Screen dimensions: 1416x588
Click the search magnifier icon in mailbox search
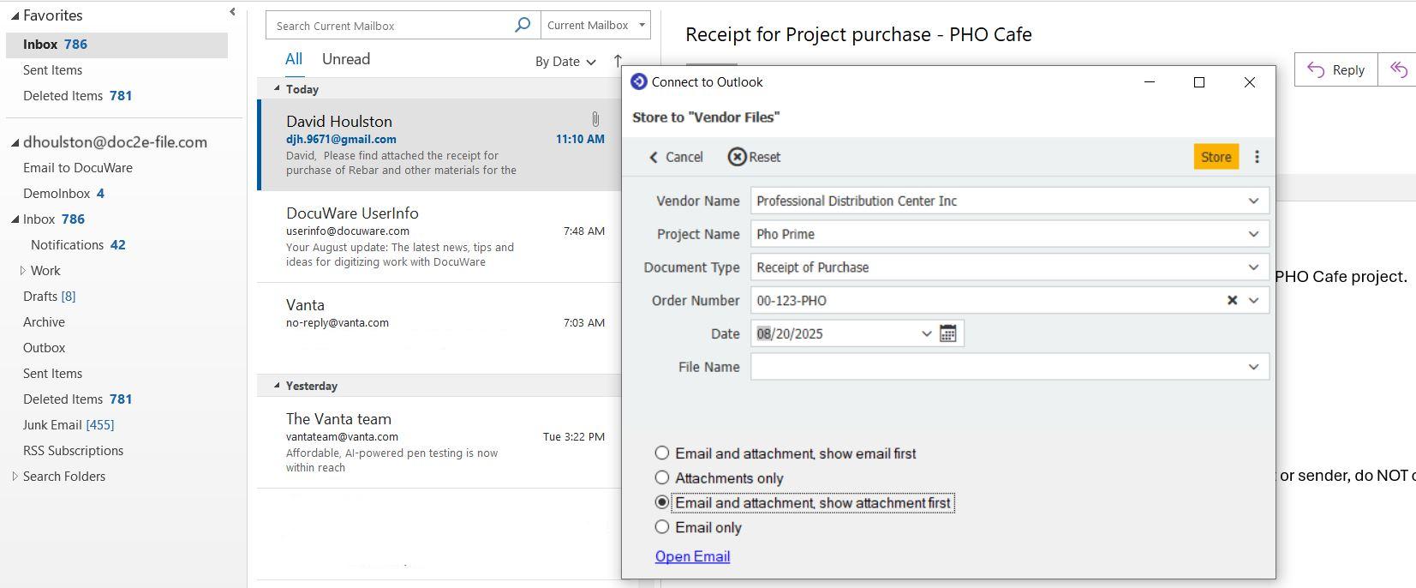[x=523, y=25]
